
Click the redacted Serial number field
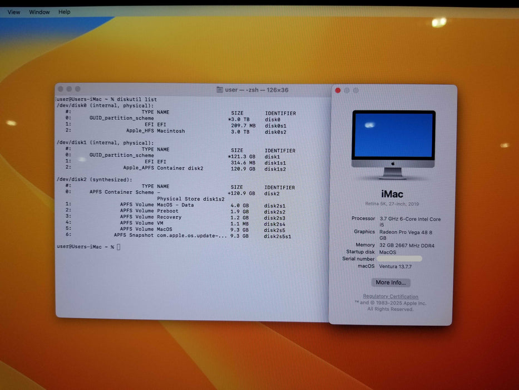pos(399,259)
